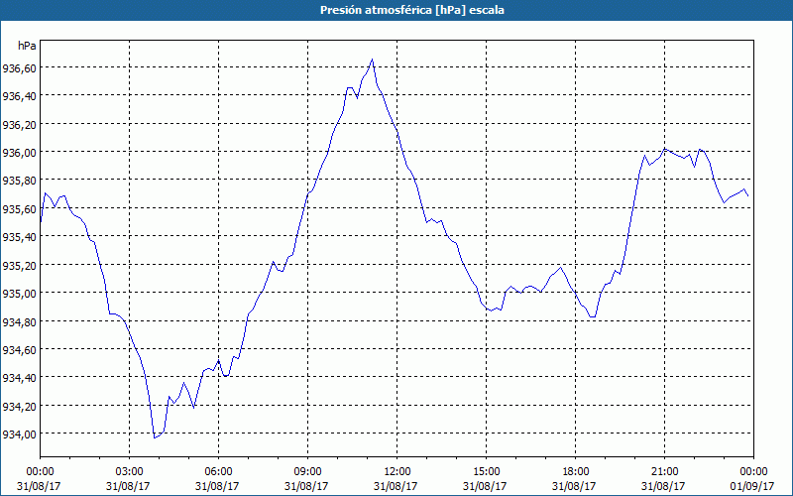Image resolution: width=793 pixels, height=496 pixels.
Task: Click the 06:00 time axis label
Action: [x=218, y=472]
